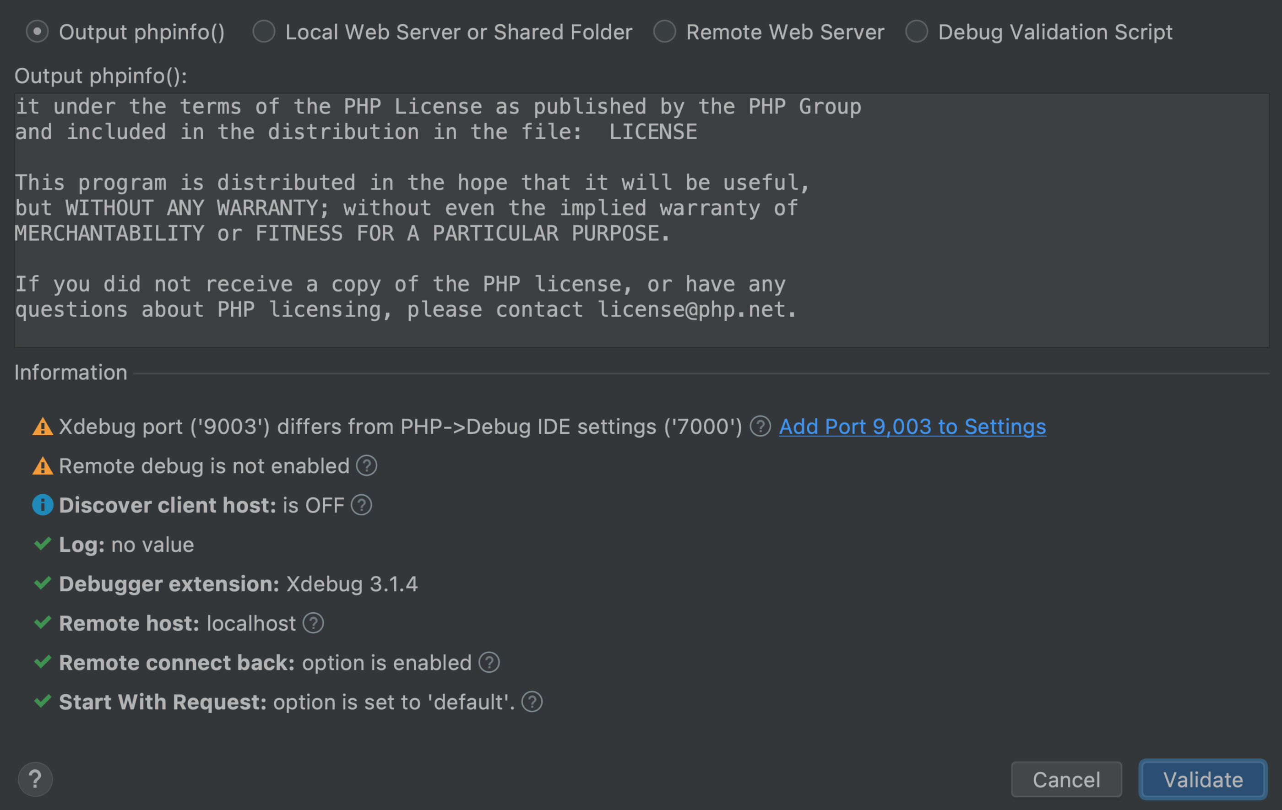
Task: Open help icon for Start With Request
Action: pos(532,702)
